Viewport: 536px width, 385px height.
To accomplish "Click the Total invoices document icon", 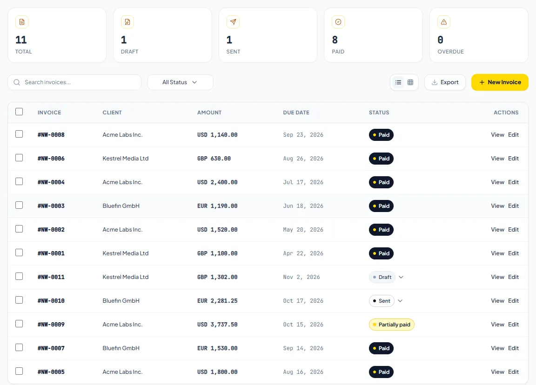I will click(22, 22).
